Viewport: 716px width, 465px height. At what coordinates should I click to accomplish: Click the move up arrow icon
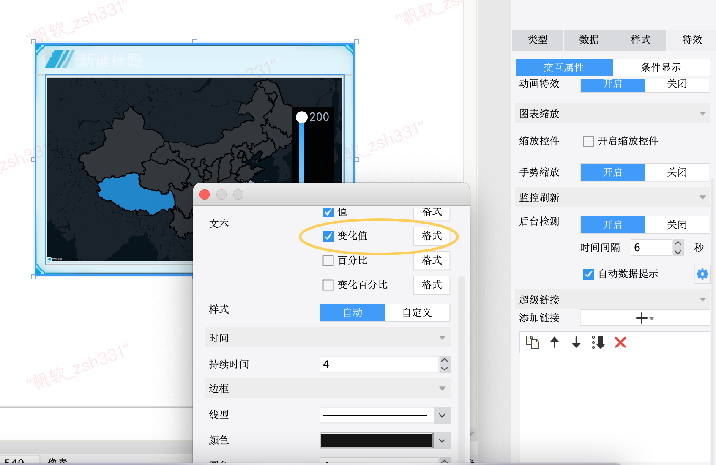pos(555,342)
